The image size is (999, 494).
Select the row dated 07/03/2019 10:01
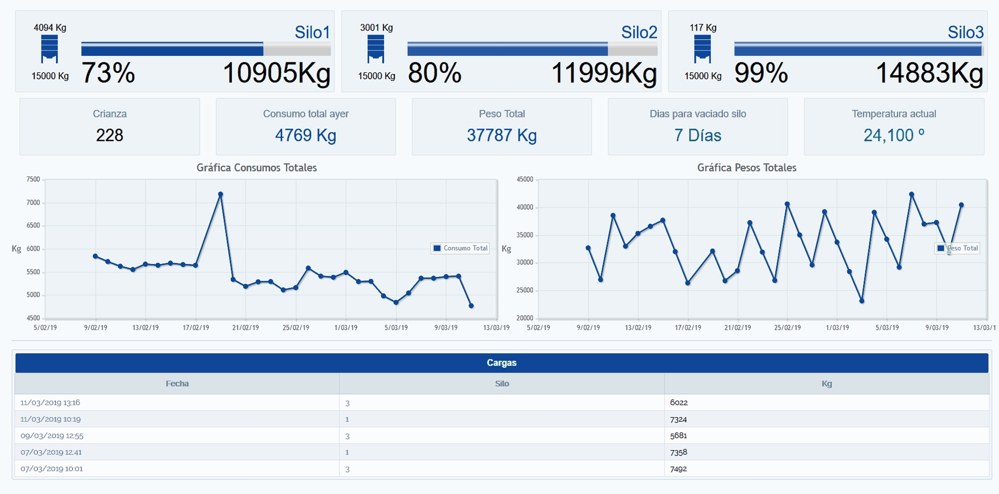[502, 469]
